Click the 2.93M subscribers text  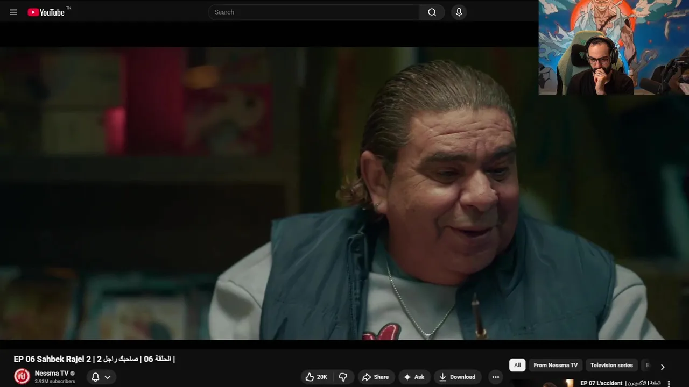(x=55, y=382)
